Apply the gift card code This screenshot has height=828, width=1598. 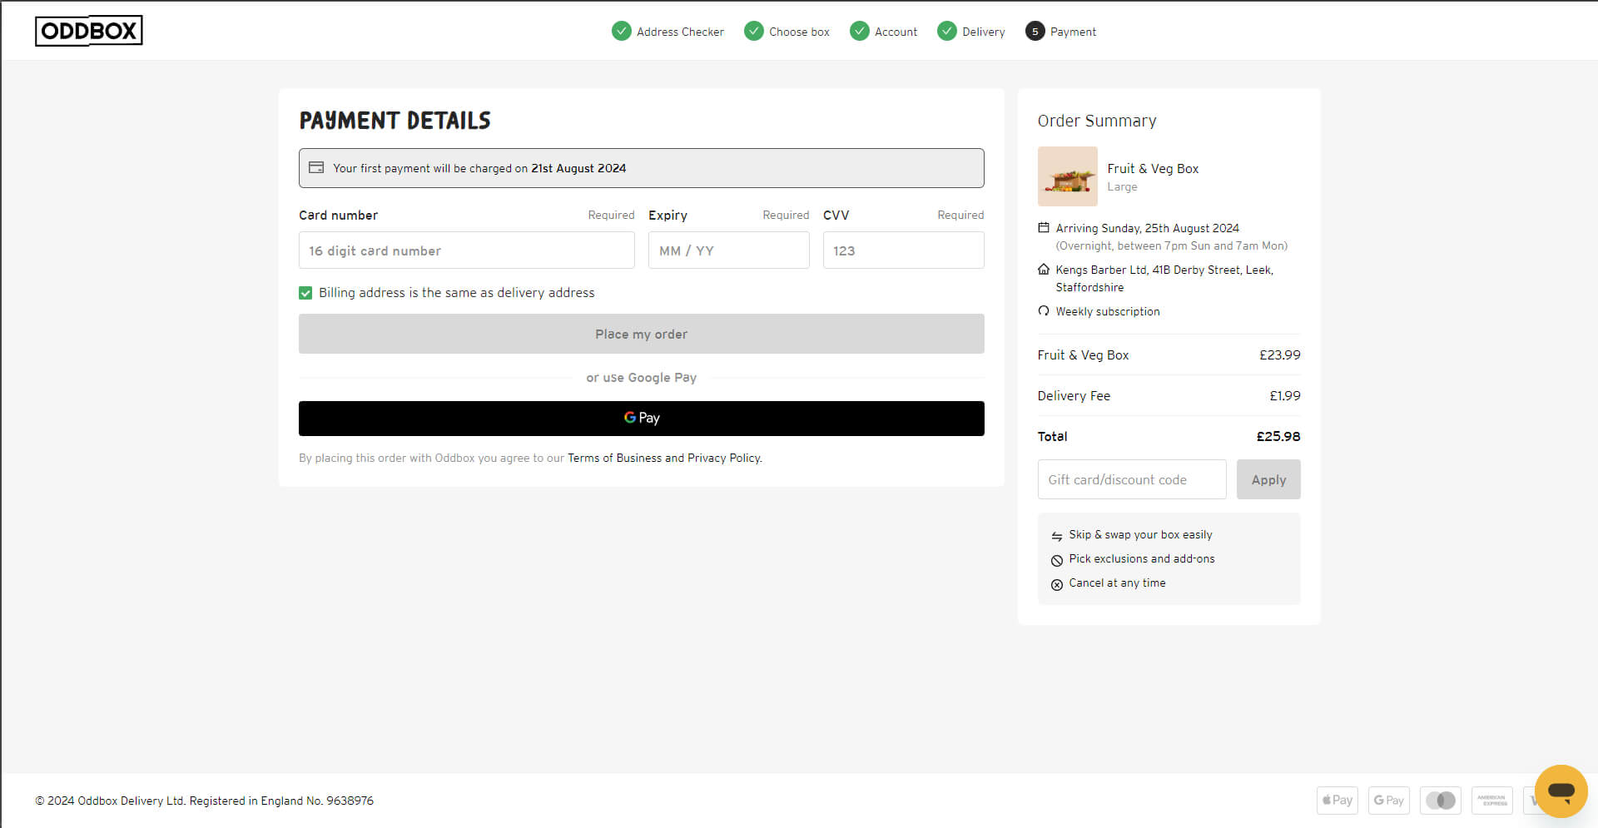(1268, 479)
